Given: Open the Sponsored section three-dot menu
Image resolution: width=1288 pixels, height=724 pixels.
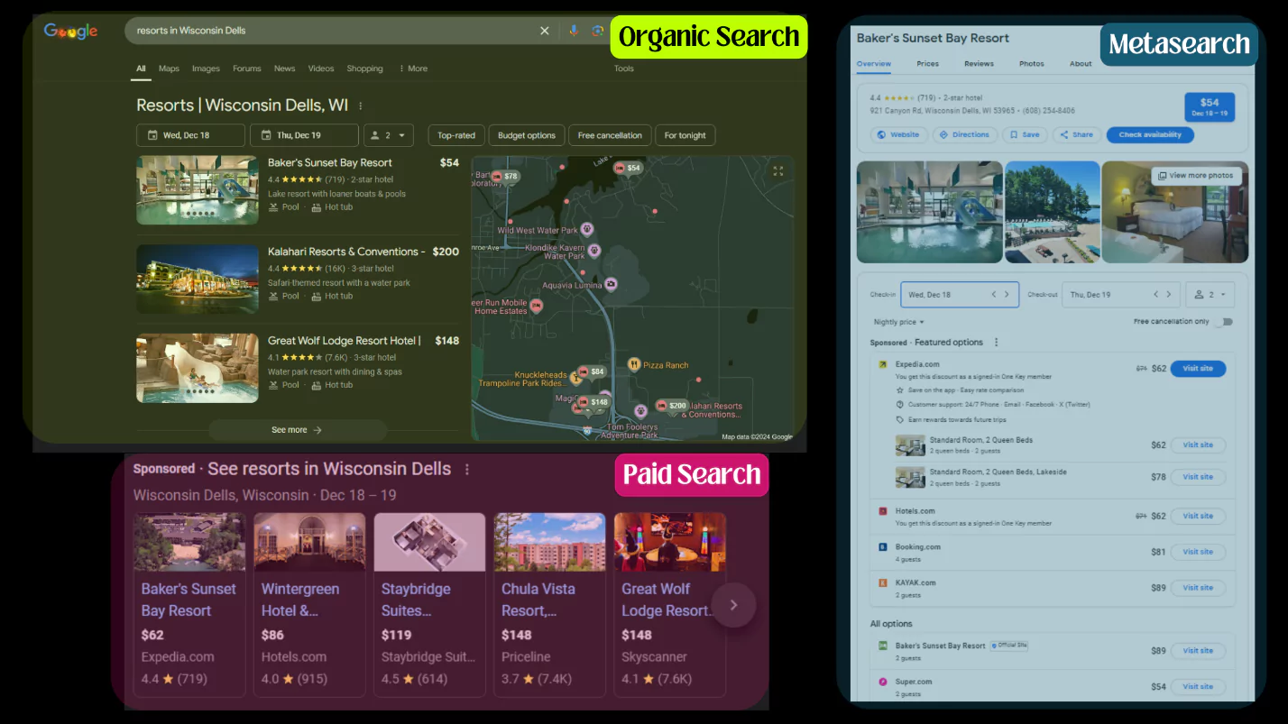Looking at the screenshot, I should [467, 469].
